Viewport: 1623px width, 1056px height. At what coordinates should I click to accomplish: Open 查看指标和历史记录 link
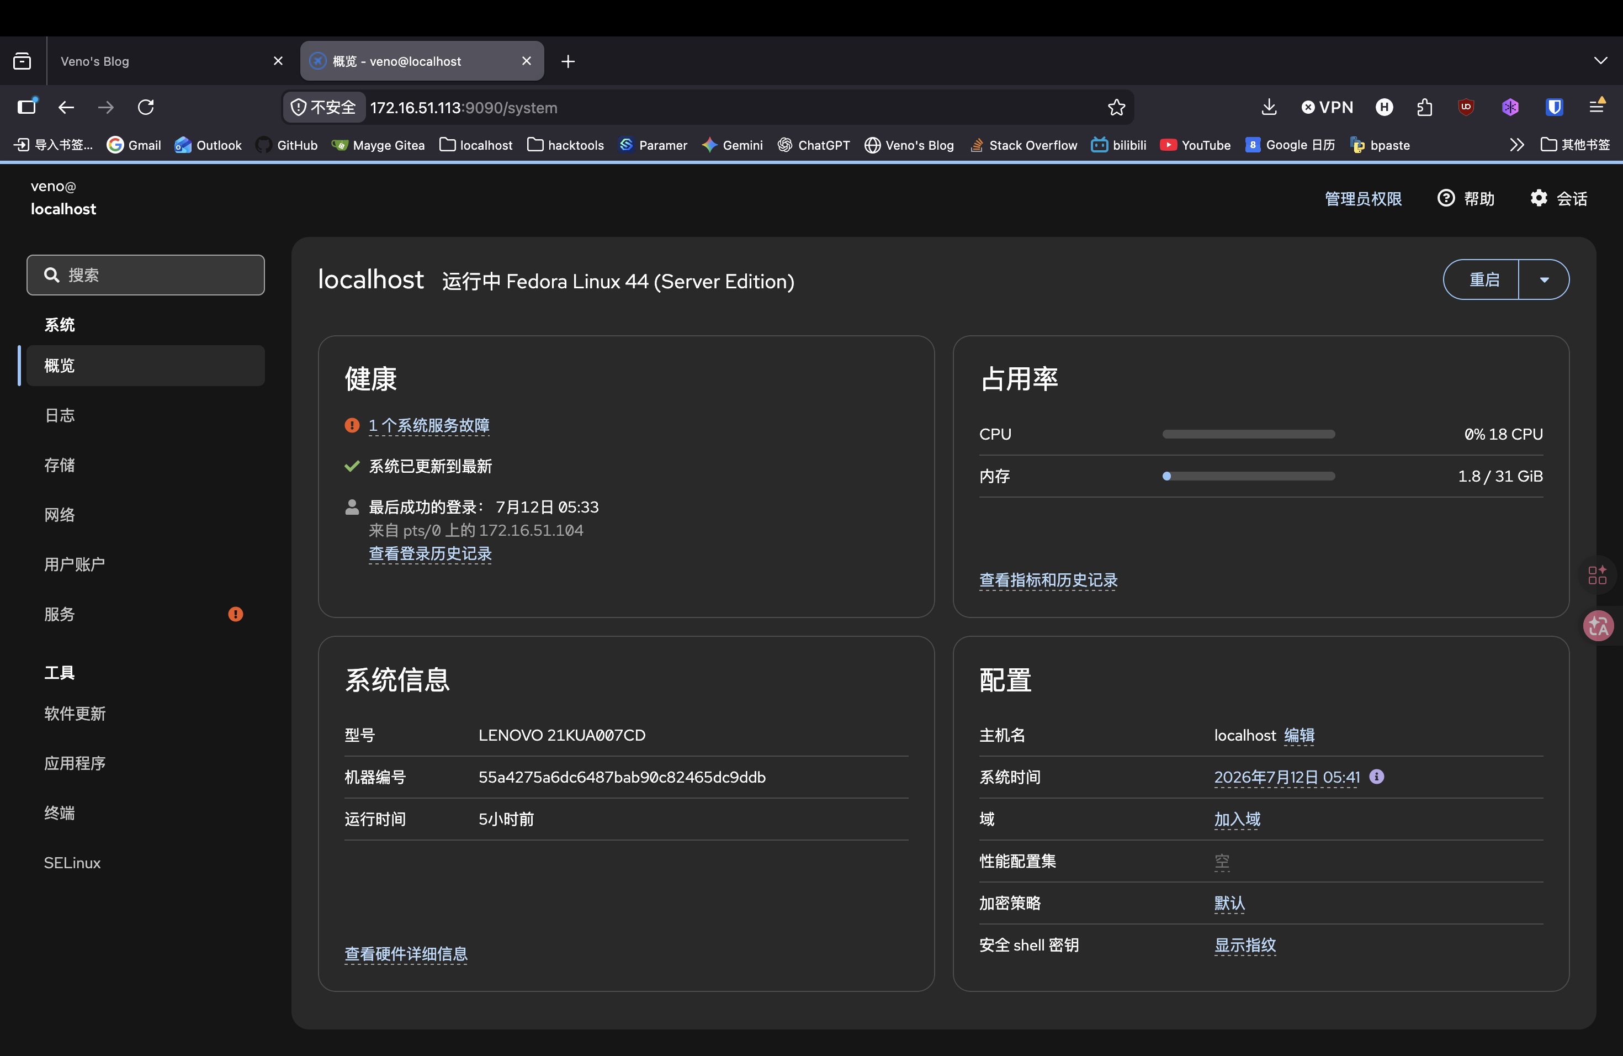1048,580
